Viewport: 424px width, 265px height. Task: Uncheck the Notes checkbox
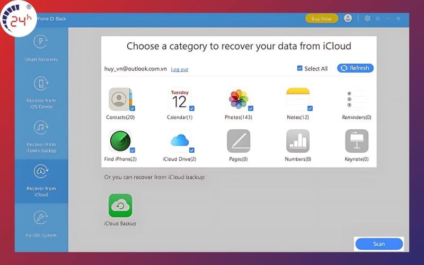pos(310,109)
